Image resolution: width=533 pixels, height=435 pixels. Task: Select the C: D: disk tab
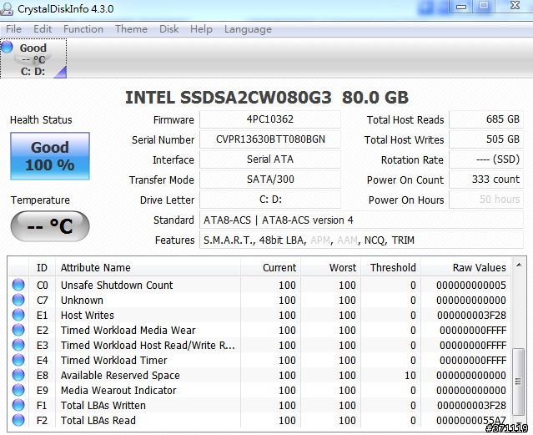point(33,58)
